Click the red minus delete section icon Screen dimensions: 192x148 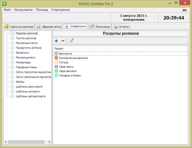[63, 41]
